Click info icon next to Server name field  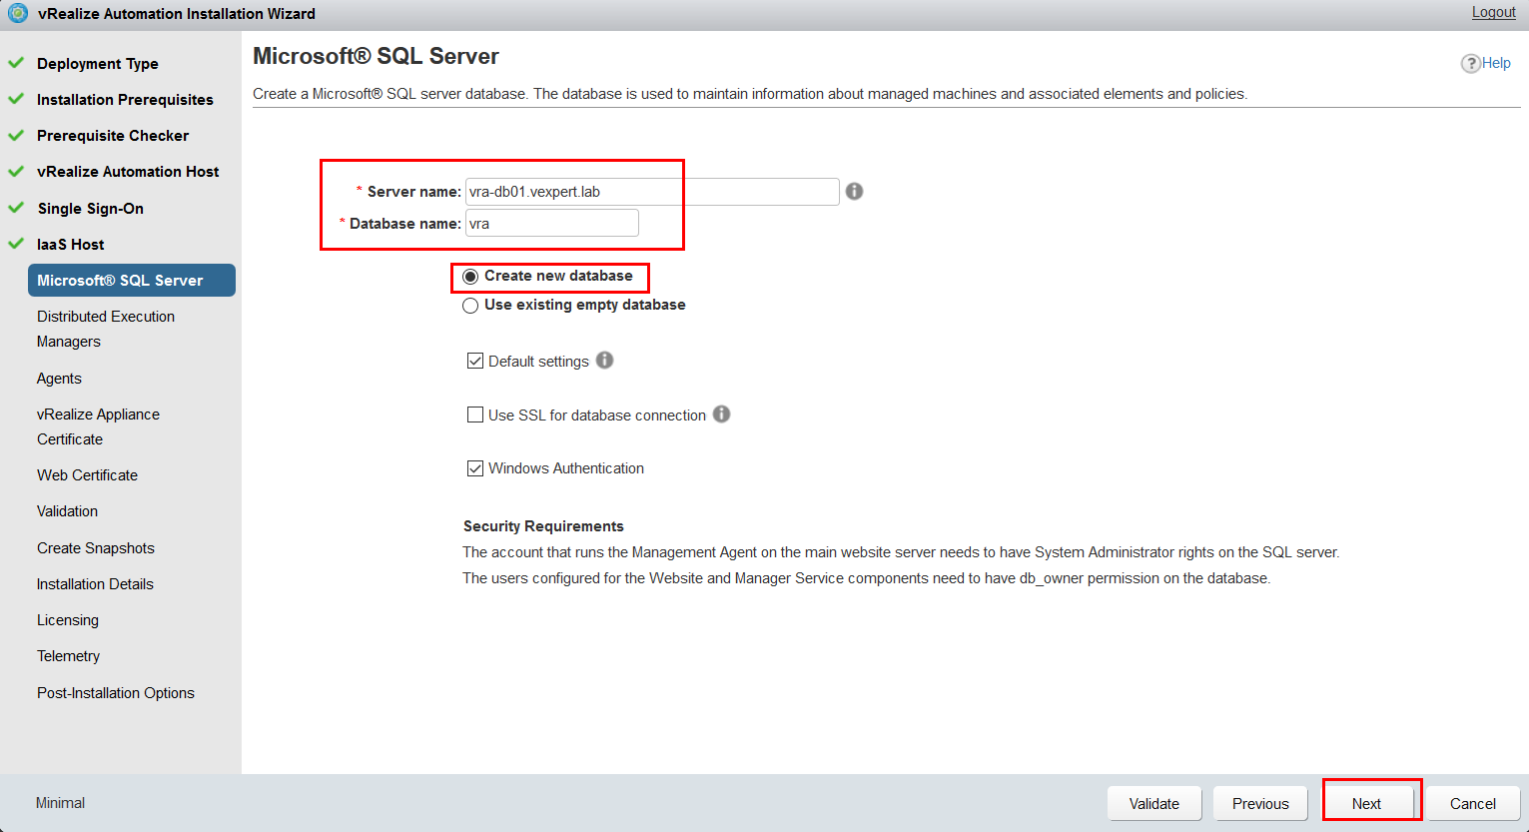[854, 191]
